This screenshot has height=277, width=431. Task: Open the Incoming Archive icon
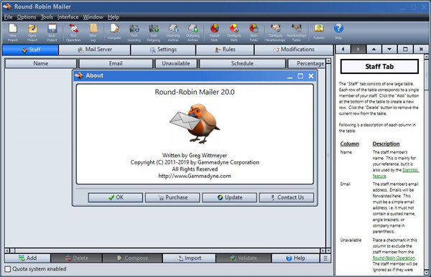click(173, 32)
